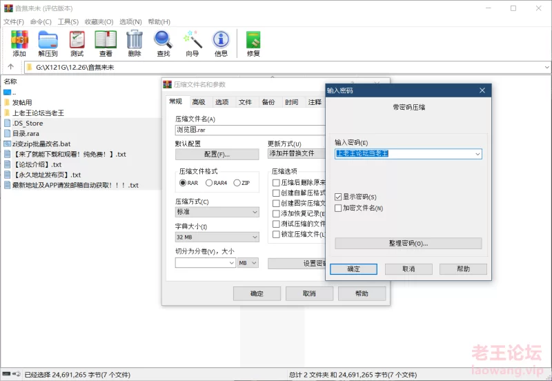Enable 添加恢复记录 recovery record checkbox

coord(276,213)
